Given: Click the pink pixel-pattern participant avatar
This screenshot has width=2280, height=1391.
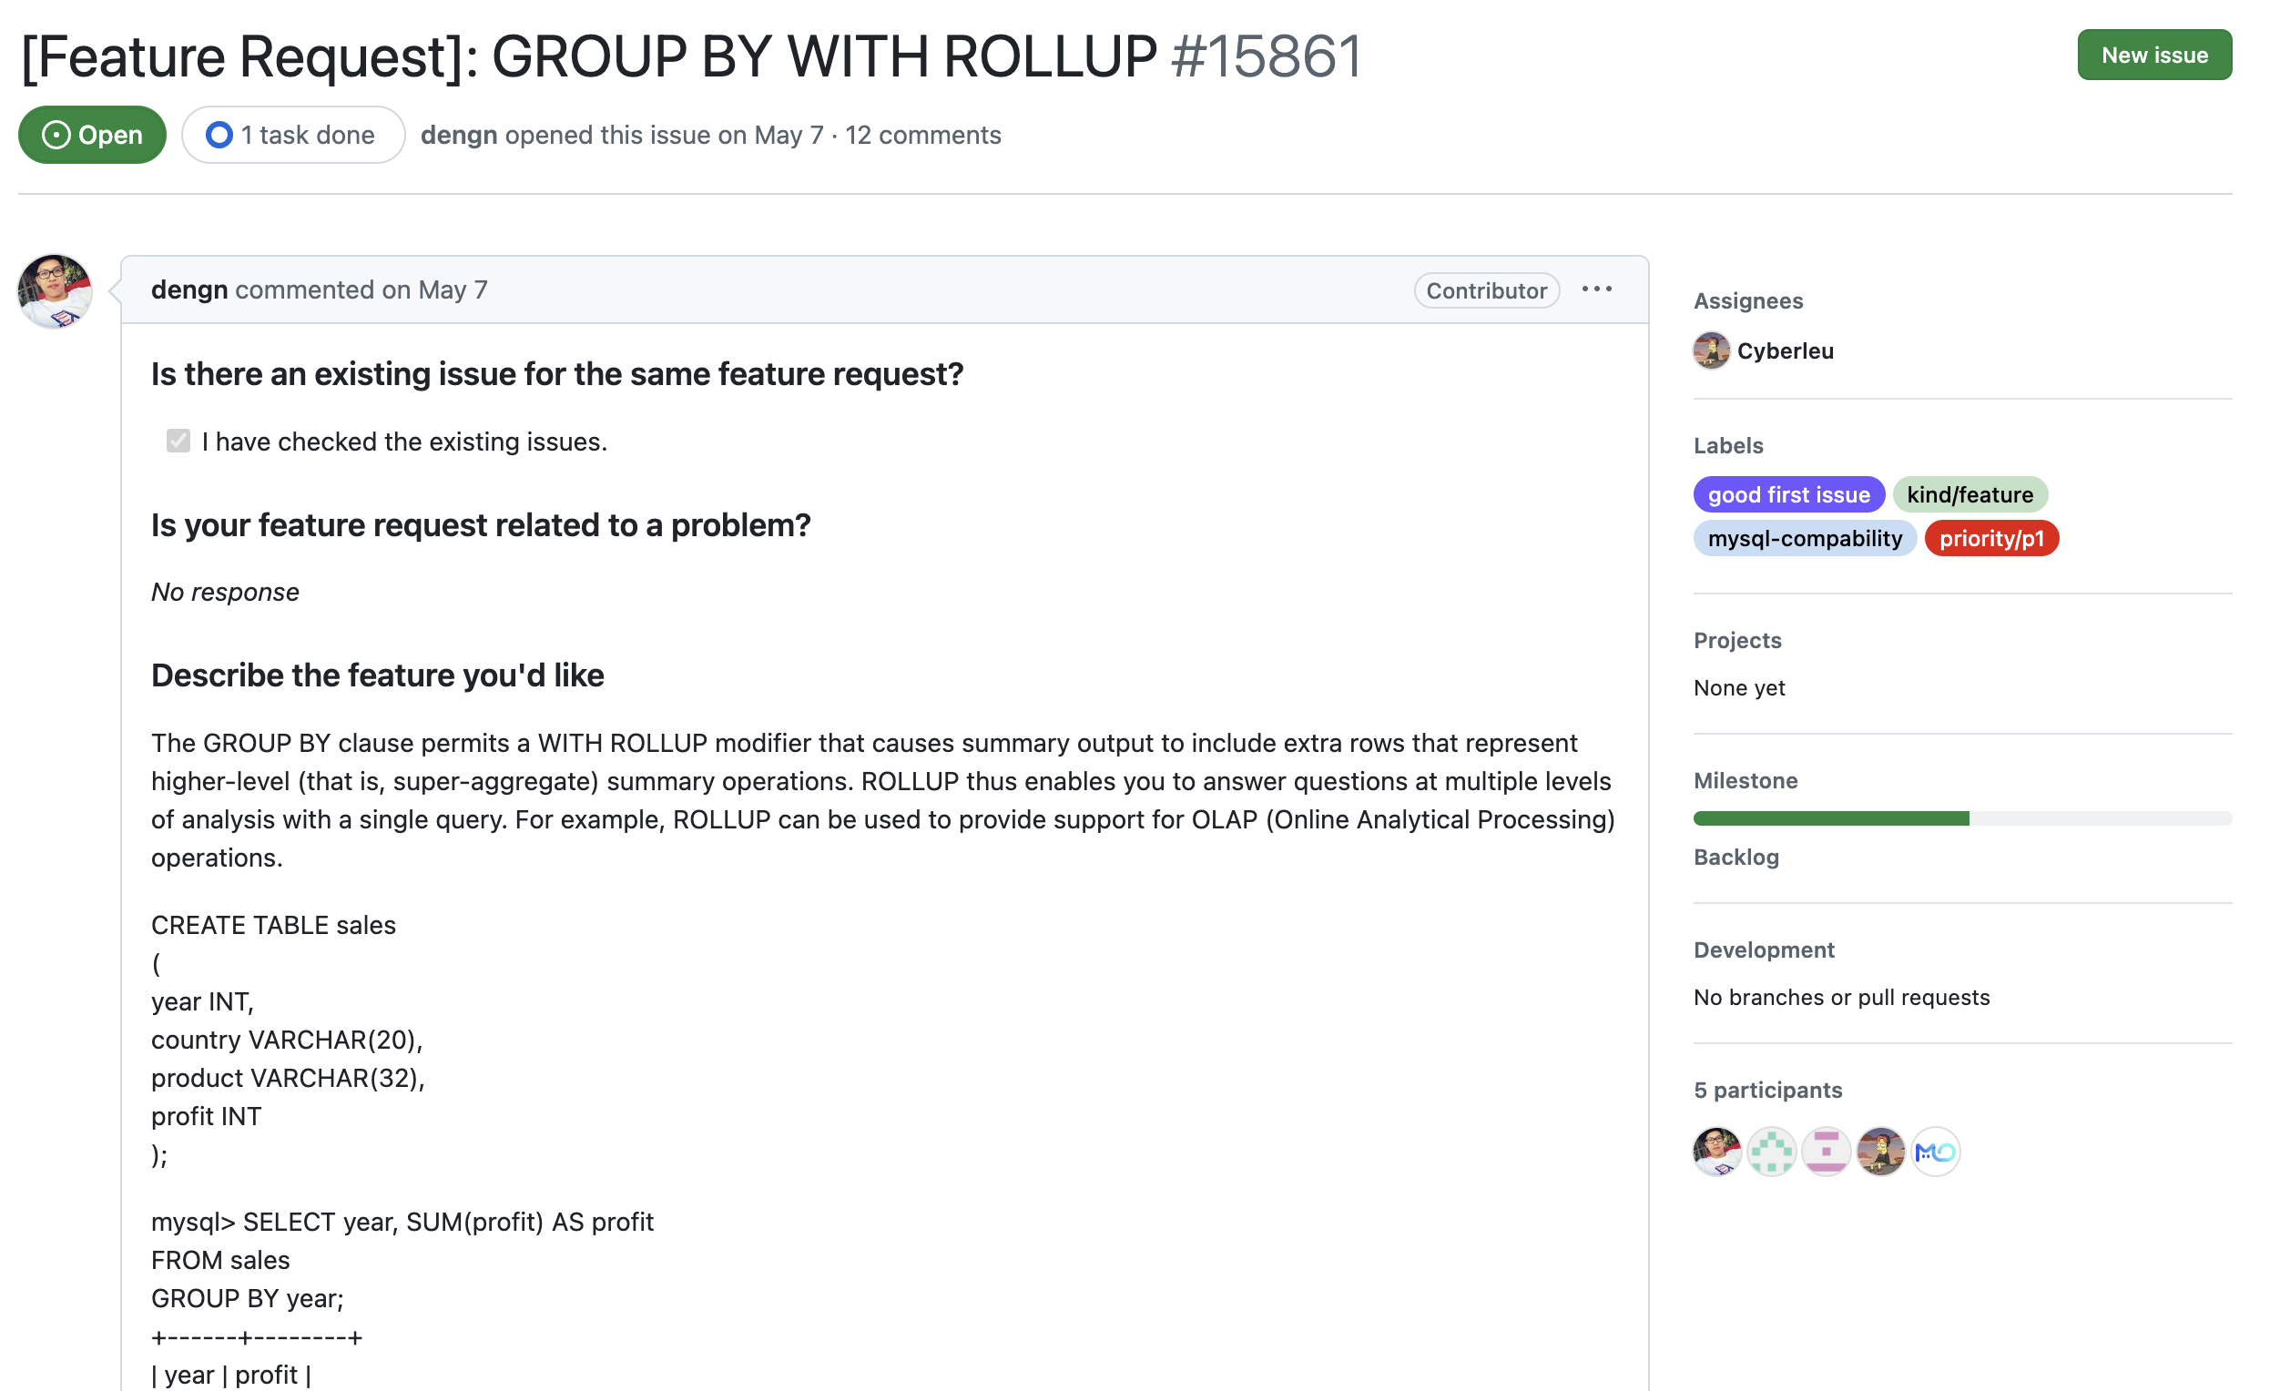Looking at the screenshot, I should coord(1826,1152).
